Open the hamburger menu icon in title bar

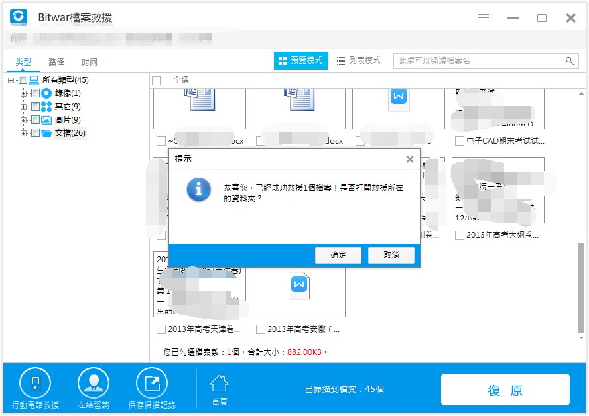[483, 18]
